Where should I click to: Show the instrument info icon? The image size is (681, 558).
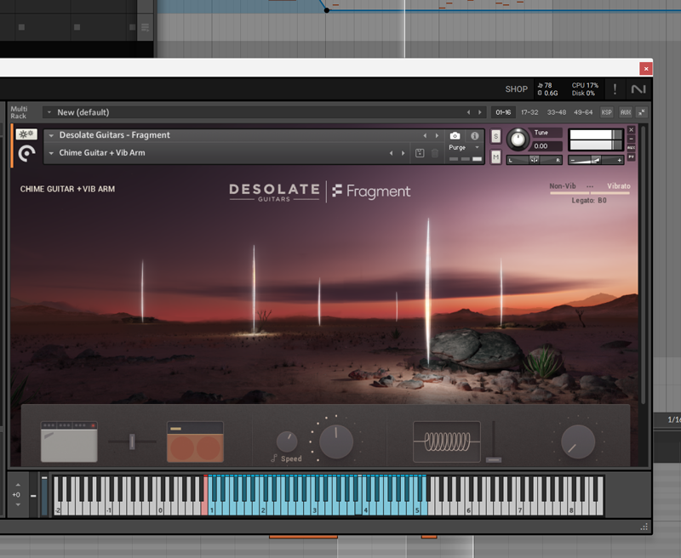click(x=474, y=136)
